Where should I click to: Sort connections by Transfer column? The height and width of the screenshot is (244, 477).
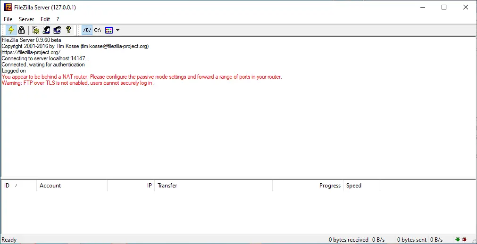point(213,185)
